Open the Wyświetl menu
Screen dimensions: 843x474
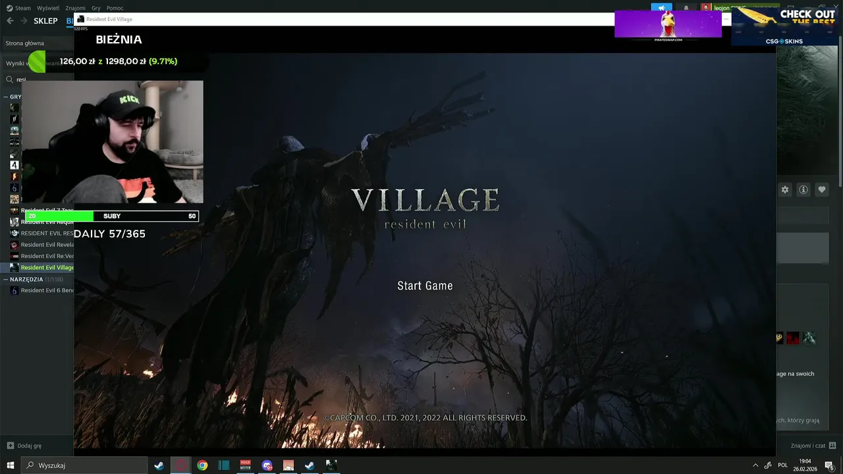point(48,9)
